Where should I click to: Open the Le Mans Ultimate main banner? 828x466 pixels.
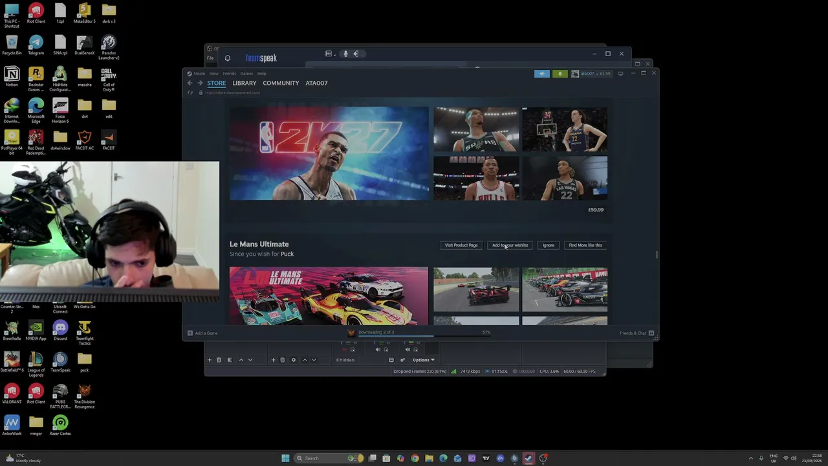tap(329, 296)
